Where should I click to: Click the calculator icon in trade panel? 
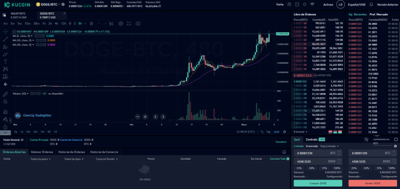pos(367,139)
